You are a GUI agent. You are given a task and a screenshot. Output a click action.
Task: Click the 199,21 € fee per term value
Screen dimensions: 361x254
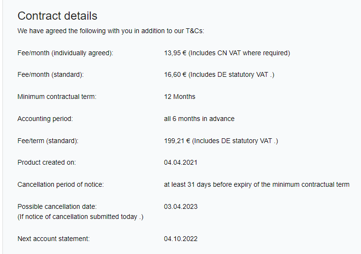[221, 141]
